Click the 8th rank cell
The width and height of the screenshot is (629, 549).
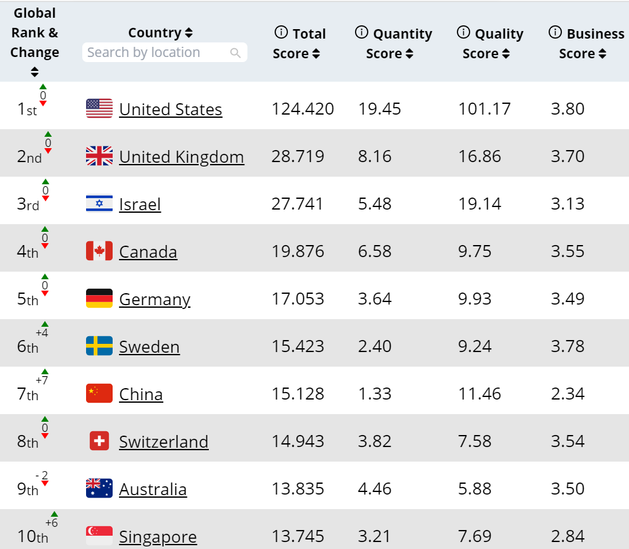tap(28, 441)
